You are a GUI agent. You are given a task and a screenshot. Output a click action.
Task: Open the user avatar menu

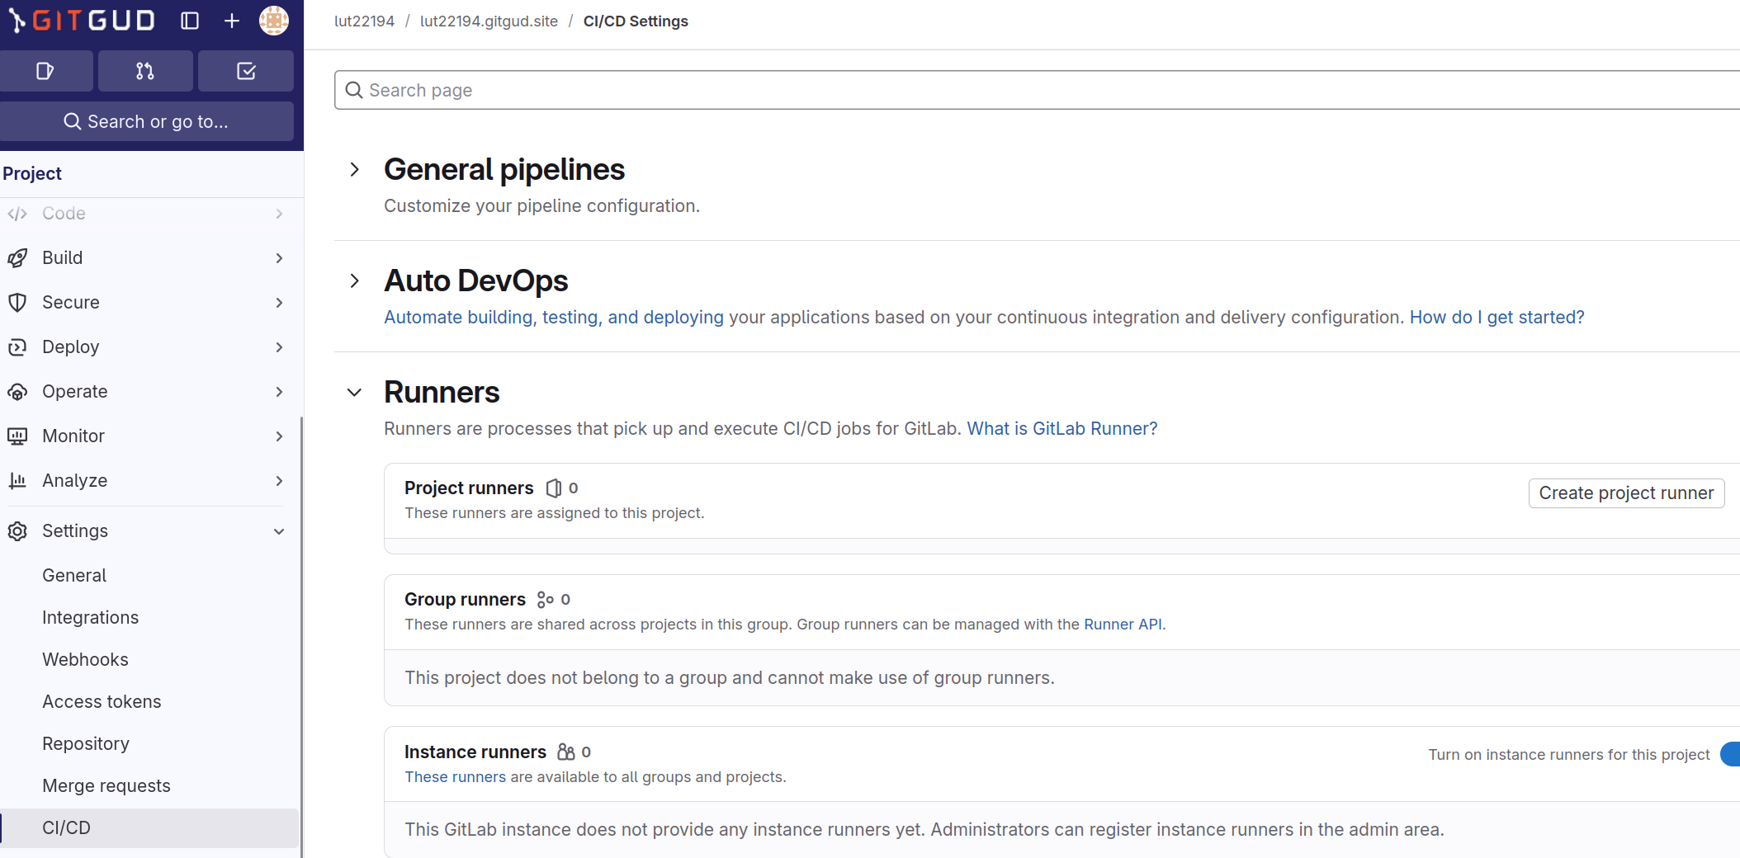click(274, 21)
